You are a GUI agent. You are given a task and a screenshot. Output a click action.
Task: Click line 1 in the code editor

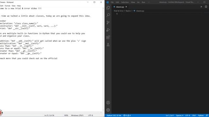[162, 14]
